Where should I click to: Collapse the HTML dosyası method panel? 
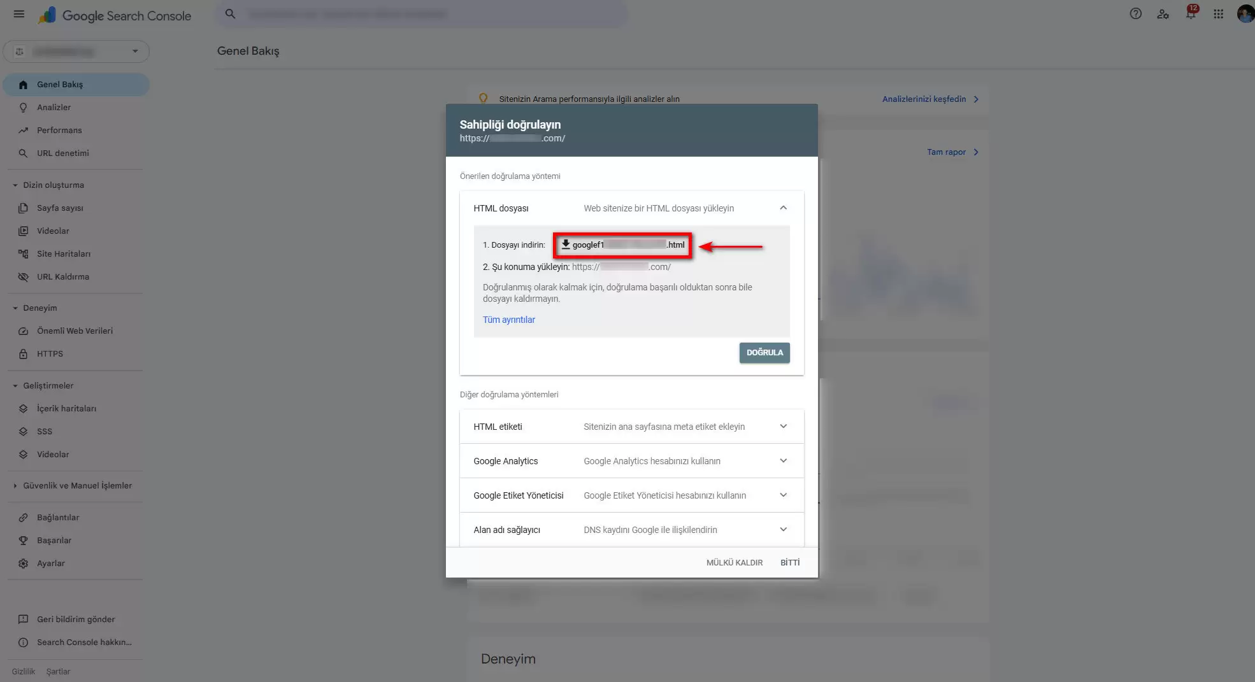(783, 208)
